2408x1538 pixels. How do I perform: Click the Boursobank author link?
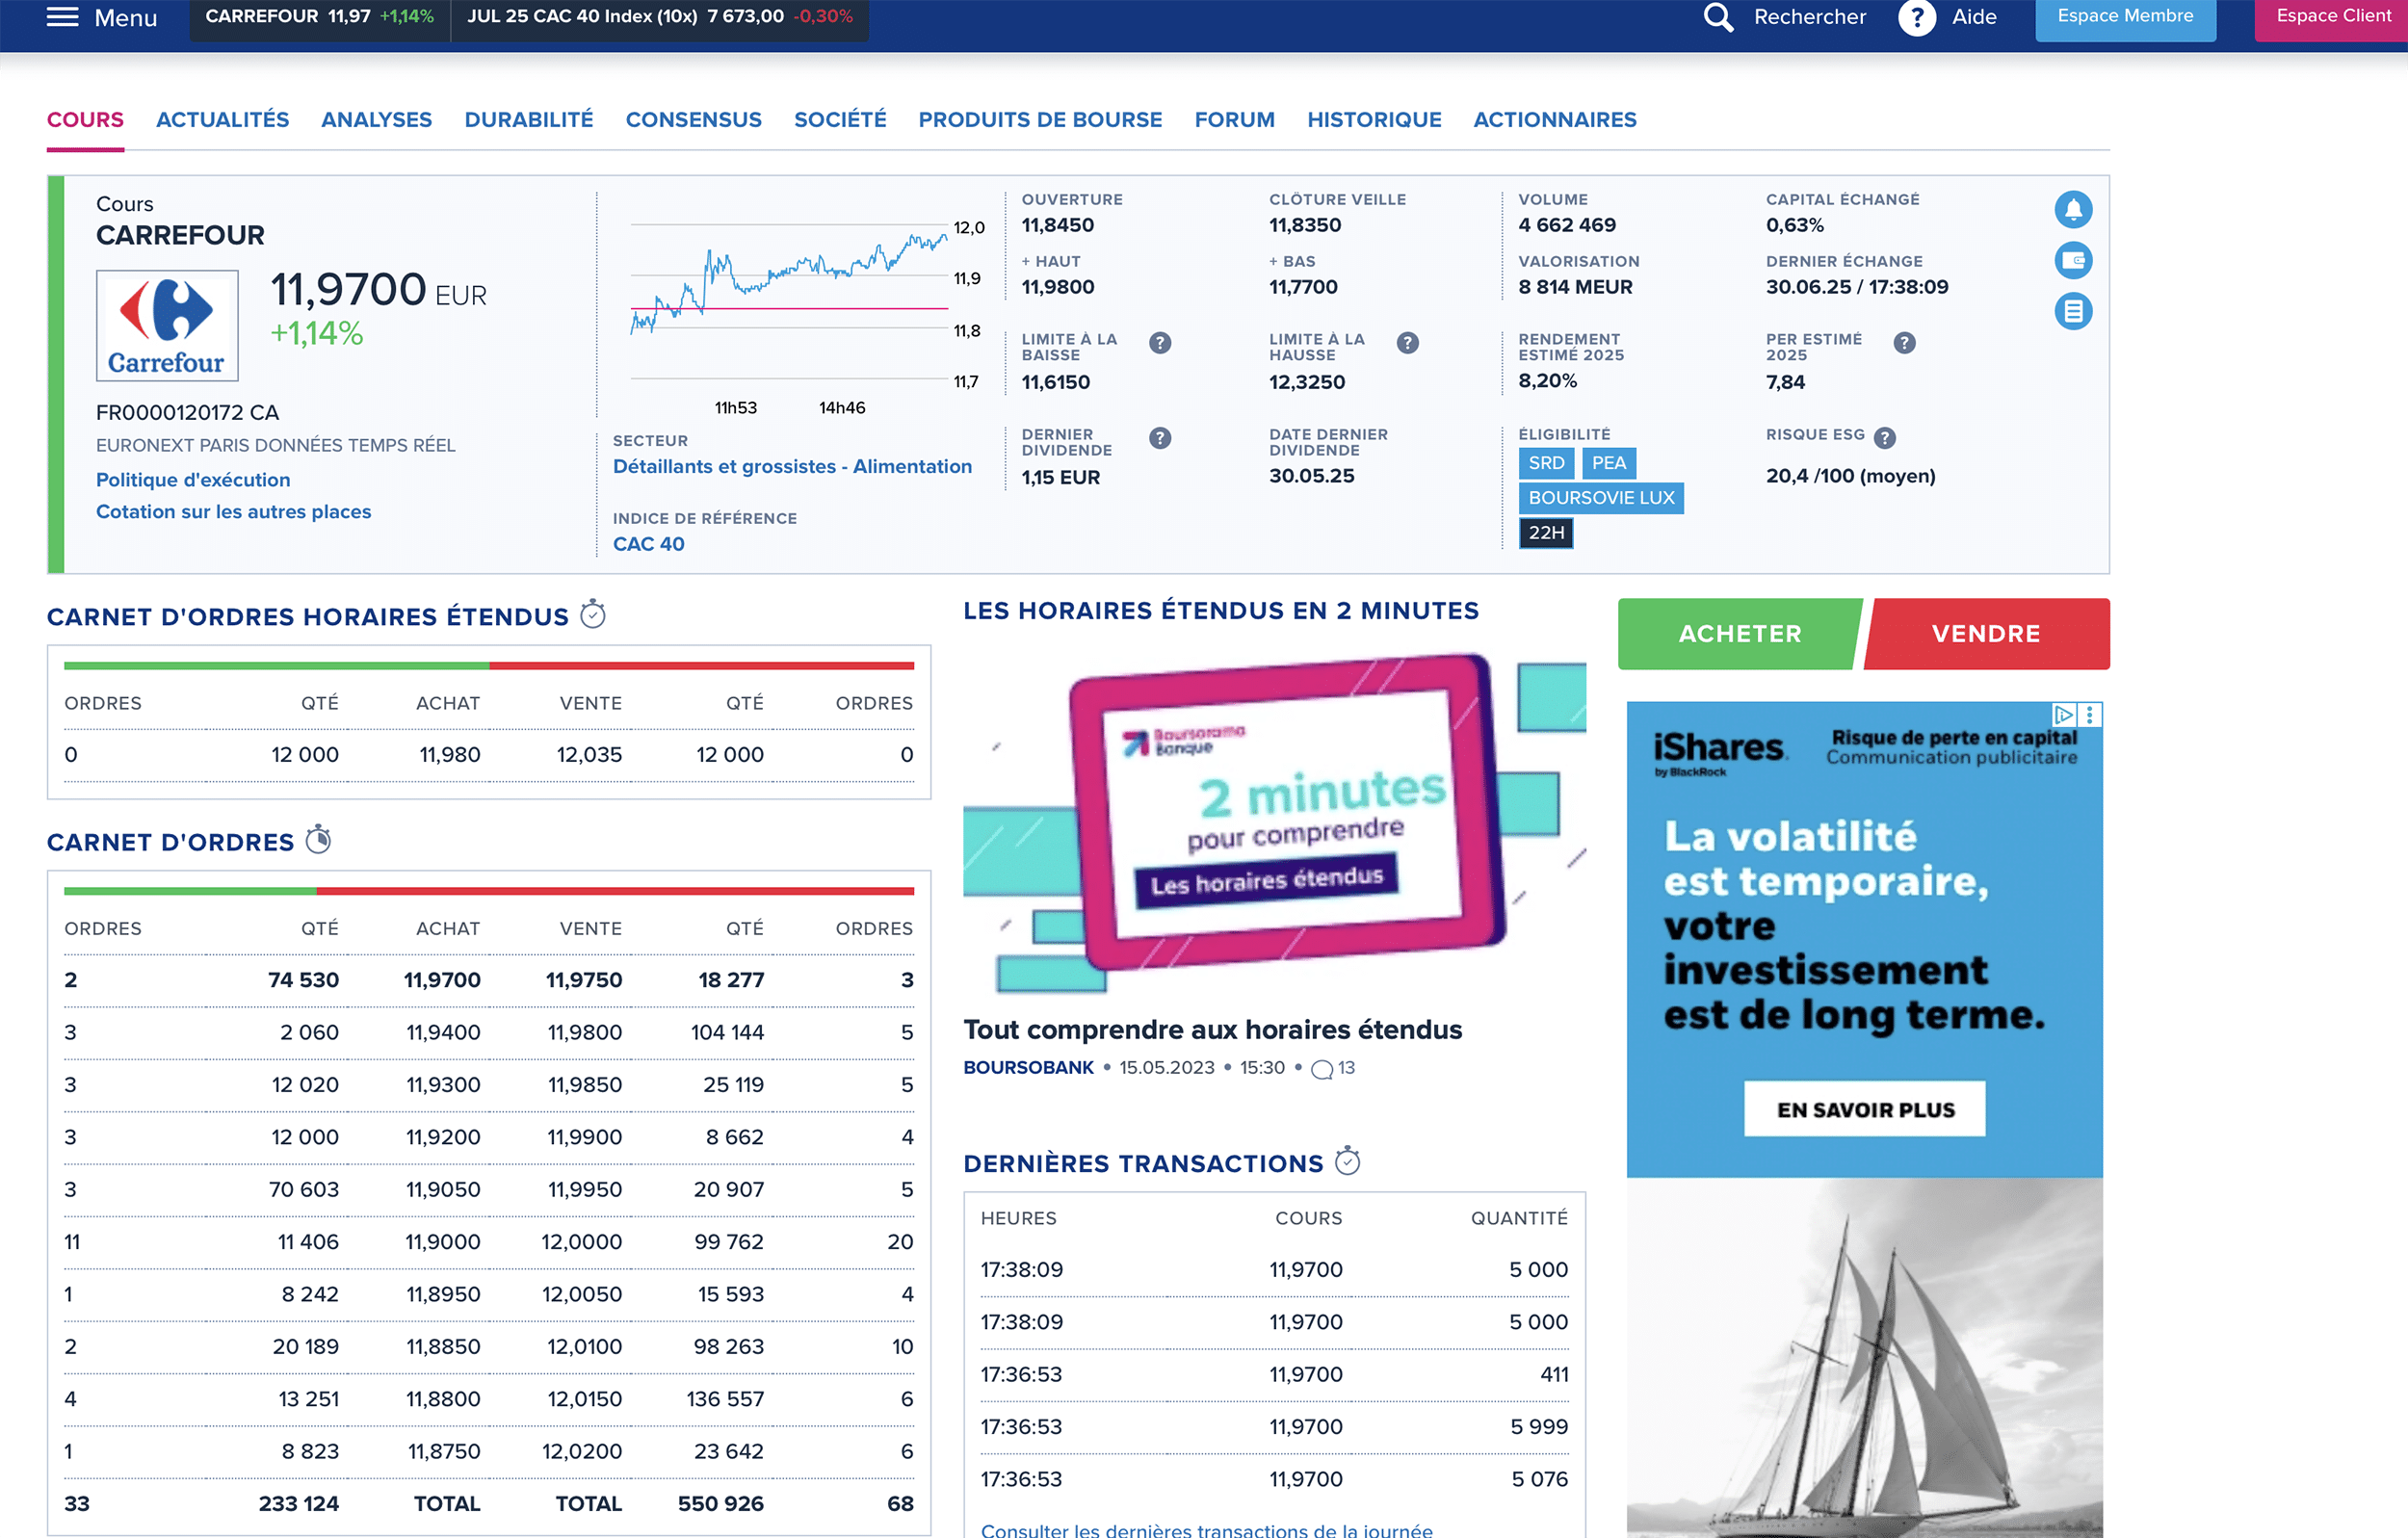tap(1028, 1067)
